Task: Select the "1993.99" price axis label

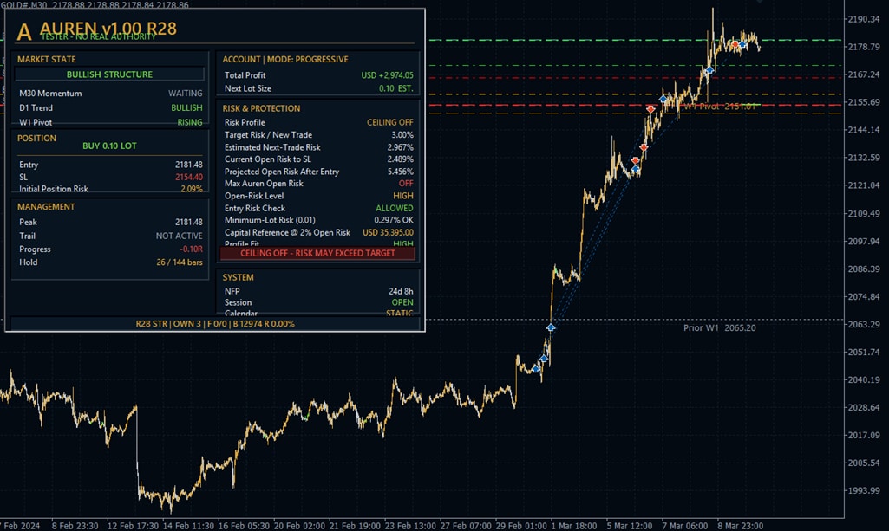Action: [864, 491]
